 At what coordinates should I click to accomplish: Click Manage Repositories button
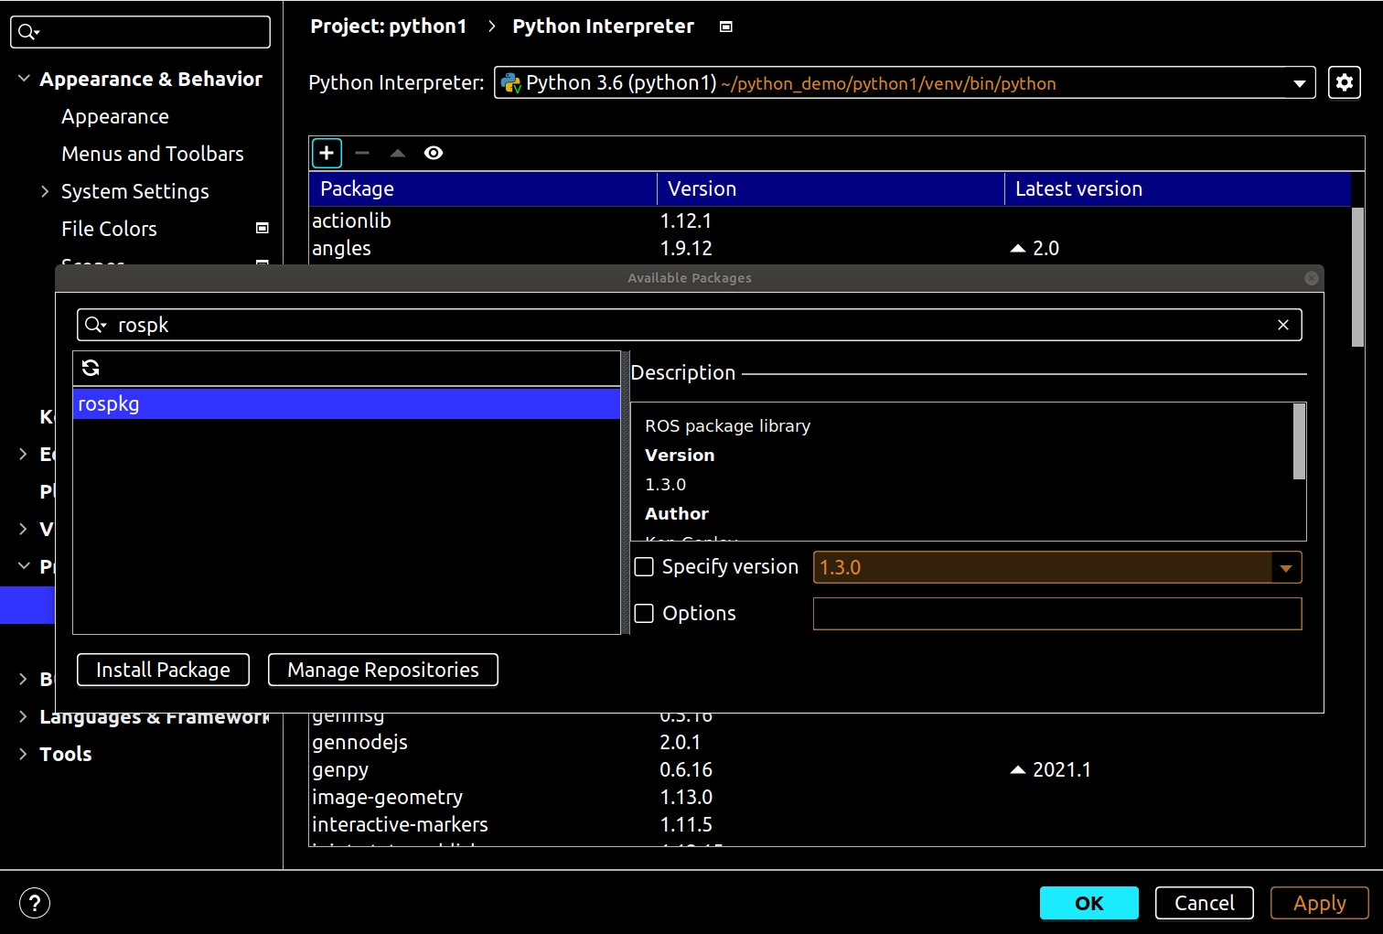tap(383, 670)
